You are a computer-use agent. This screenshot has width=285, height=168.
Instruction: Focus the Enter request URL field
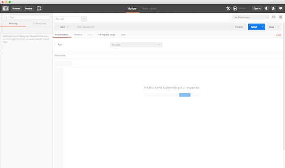(153, 27)
